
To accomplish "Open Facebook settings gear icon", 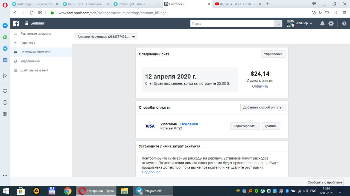I will [x=331, y=23].
